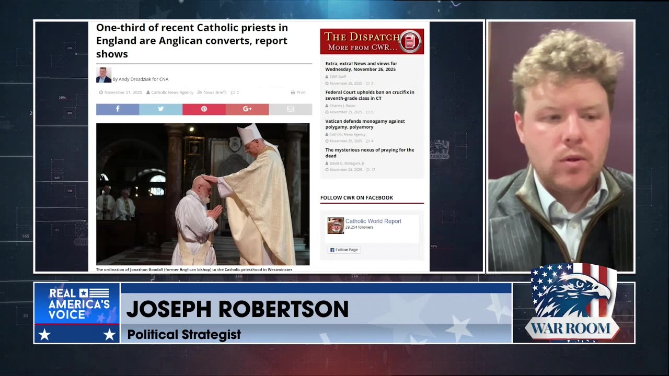
Task: Click the ordination photo in article
Action: 203,194
